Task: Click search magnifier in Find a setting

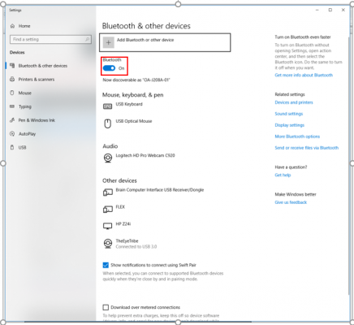Action: [x=87, y=39]
